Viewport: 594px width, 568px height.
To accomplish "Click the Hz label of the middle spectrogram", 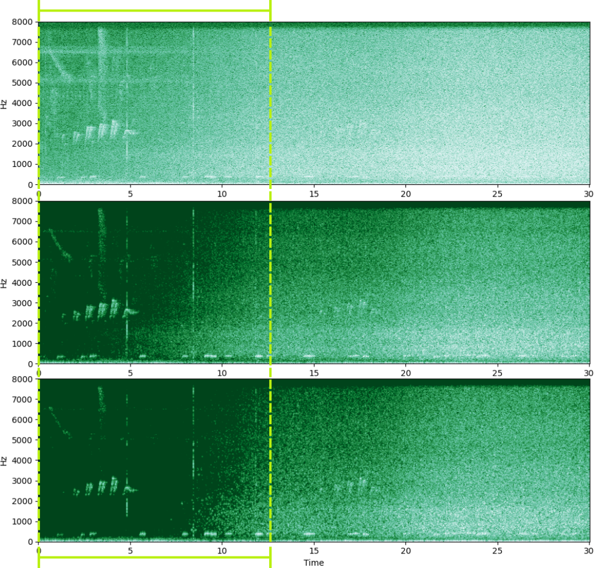I will 4,283.
